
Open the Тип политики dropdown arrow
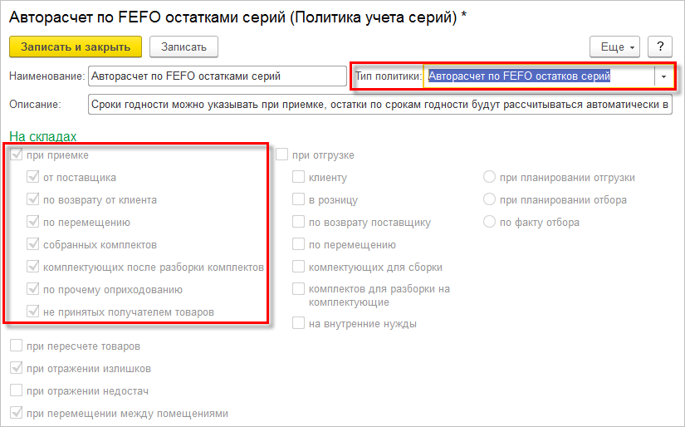(x=663, y=76)
